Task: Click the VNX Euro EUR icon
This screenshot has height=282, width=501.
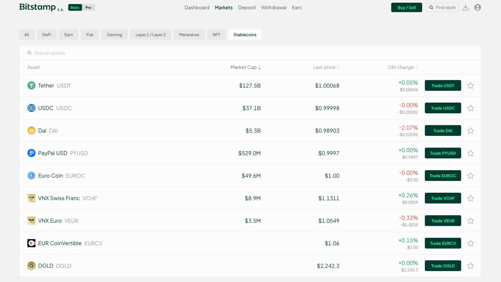Action: pos(31,221)
